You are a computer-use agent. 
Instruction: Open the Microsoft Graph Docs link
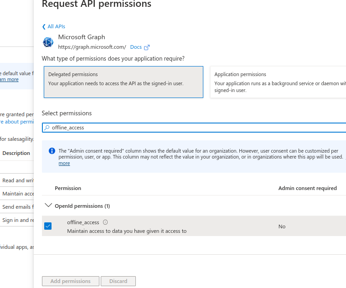[136, 47]
